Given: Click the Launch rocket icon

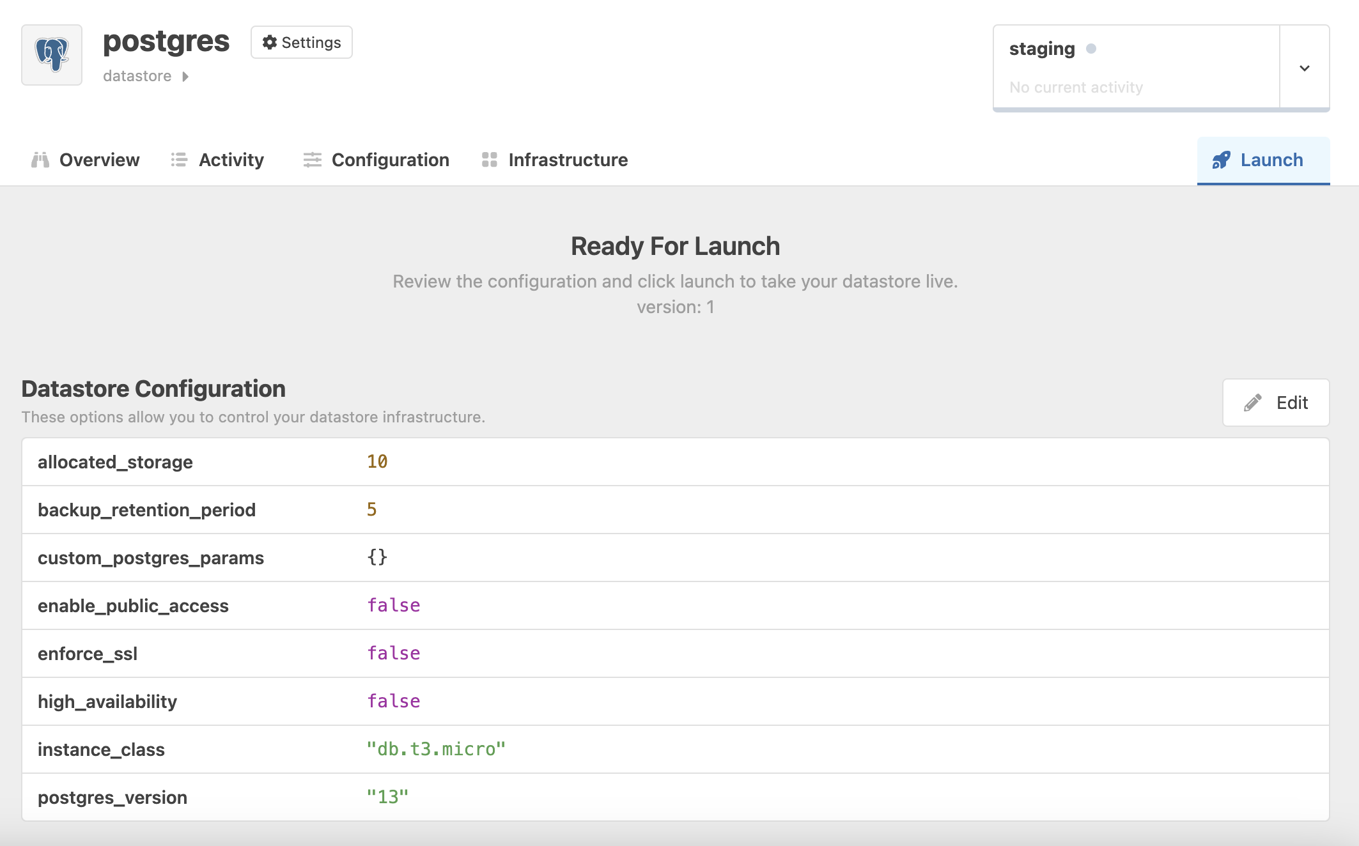Looking at the screenshot, I should point(1222,160).
